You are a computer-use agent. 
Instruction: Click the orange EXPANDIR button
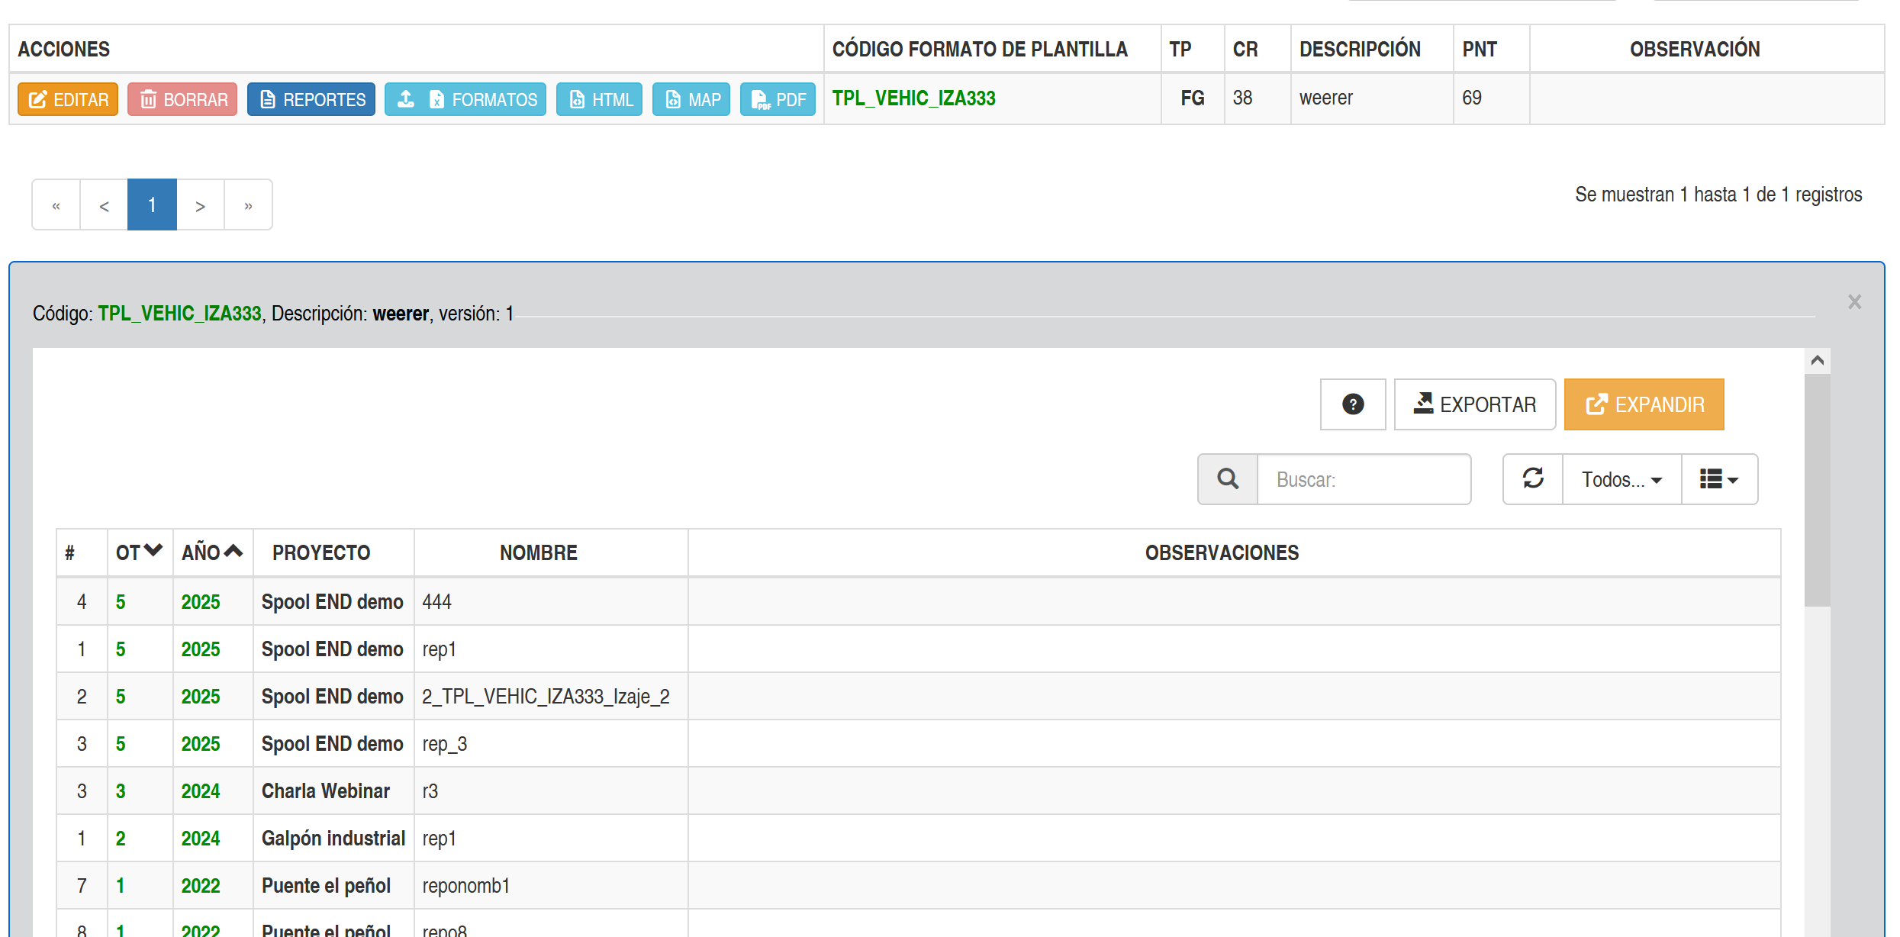pyautogui.click(x=1644, y=404)
